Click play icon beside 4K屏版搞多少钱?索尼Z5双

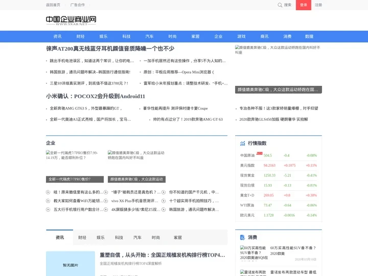pos(106,210)
